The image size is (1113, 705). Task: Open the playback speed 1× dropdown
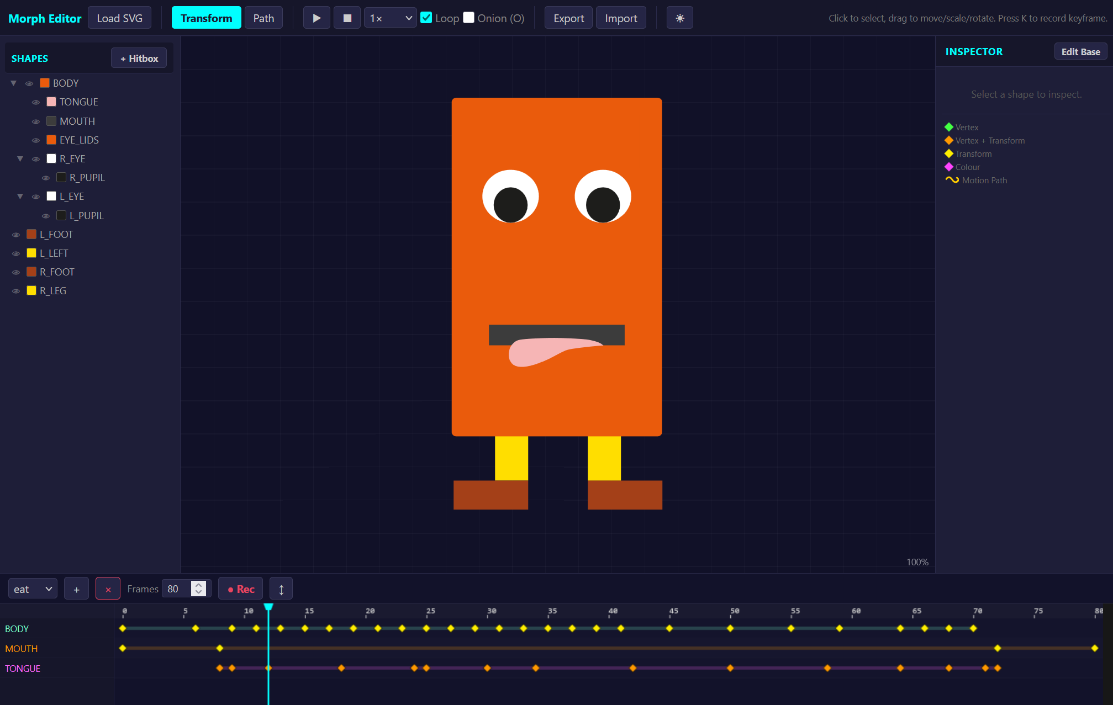pyautogui.click(x=390, y=18)
